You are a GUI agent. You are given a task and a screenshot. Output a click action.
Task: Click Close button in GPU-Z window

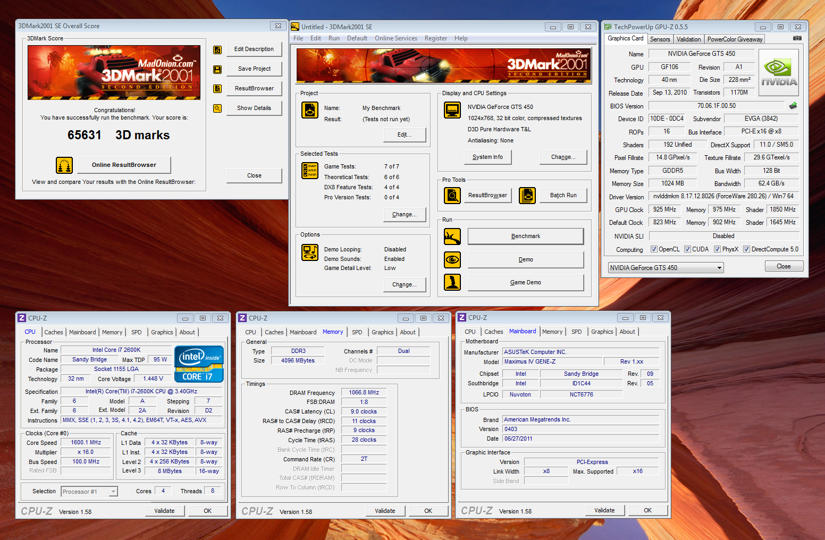click(x=784, y=266)
